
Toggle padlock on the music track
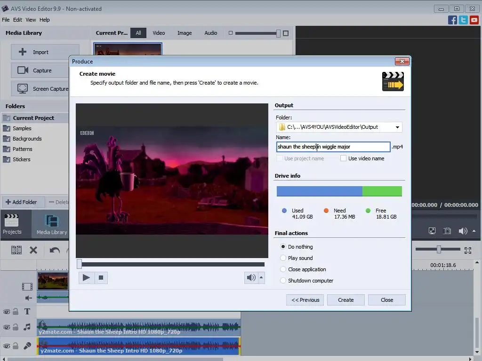click(16, 327)
